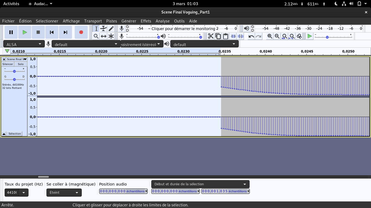Viewport: 371px width, 208px height.
Task: Click the Skip to Start button
Action: (52, 32)
